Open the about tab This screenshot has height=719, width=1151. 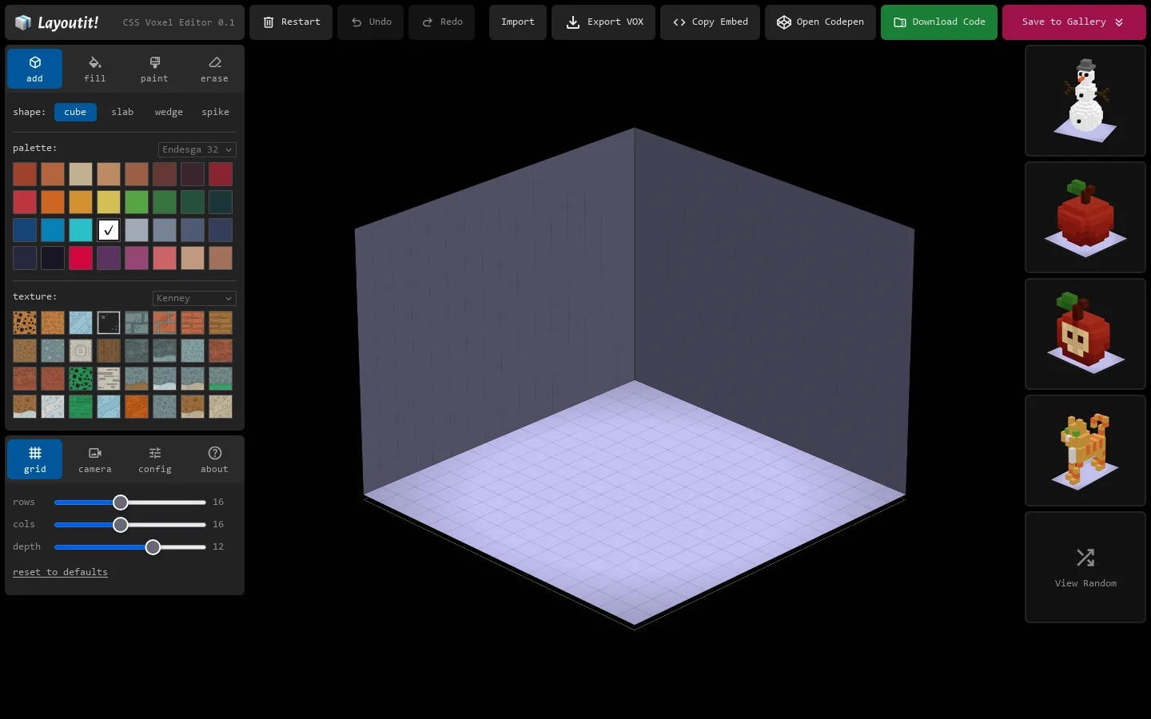[214, 459]
